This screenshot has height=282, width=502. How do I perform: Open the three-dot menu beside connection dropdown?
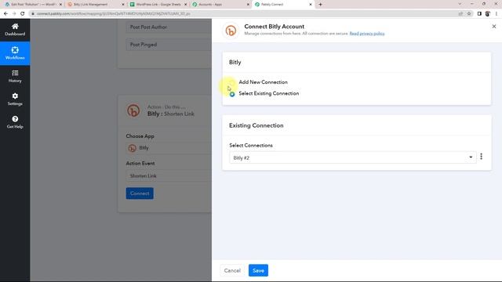[x=481, y=157]
